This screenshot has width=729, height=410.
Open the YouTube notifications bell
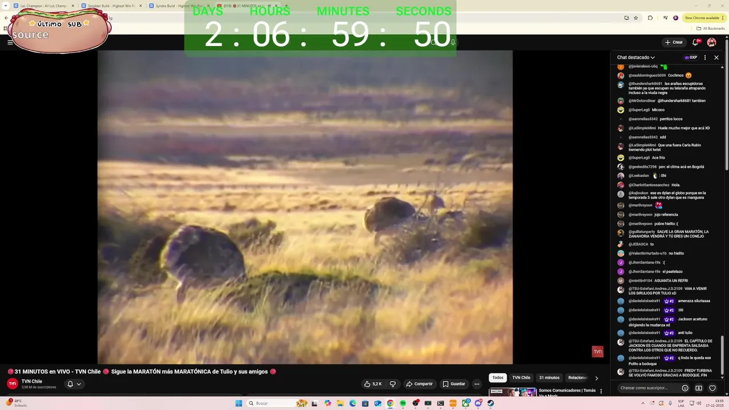tap(695, 42)
